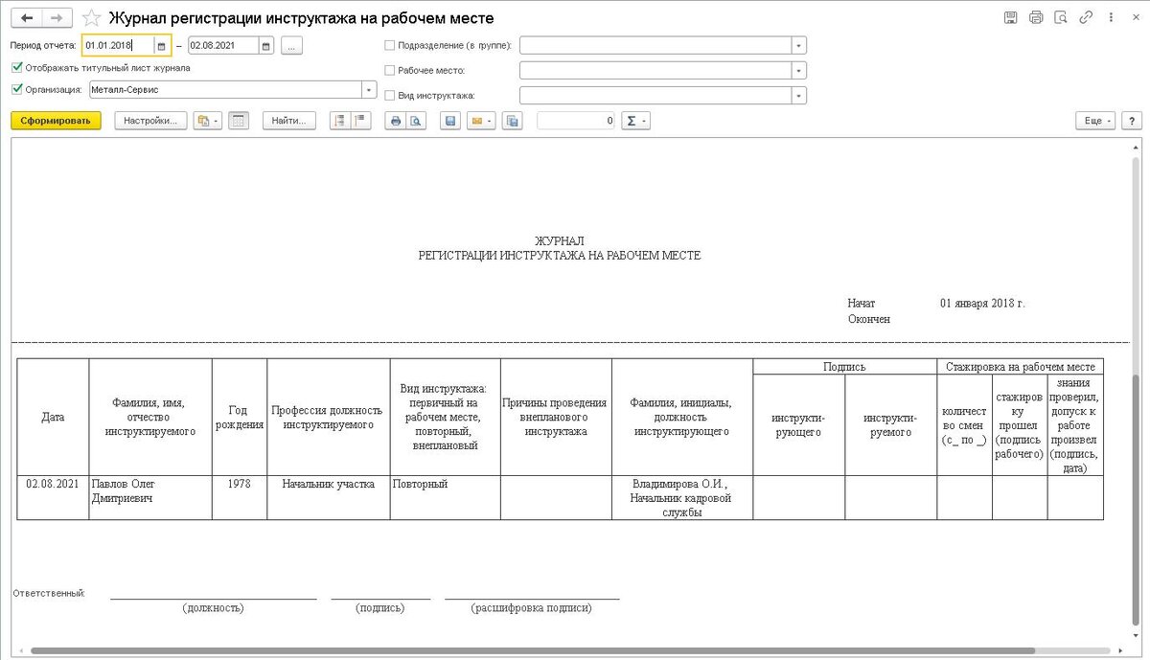Toggle 'Отображать титульный лист журнала' checkbox
This screenshot has width=1150, height=660.
coord(16,67)
